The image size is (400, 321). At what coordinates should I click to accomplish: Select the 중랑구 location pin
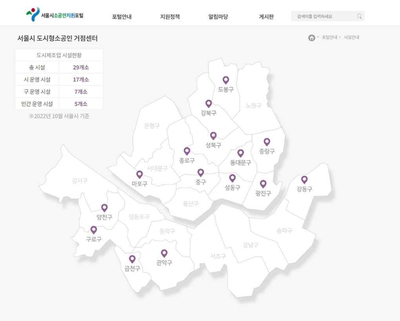267,142
